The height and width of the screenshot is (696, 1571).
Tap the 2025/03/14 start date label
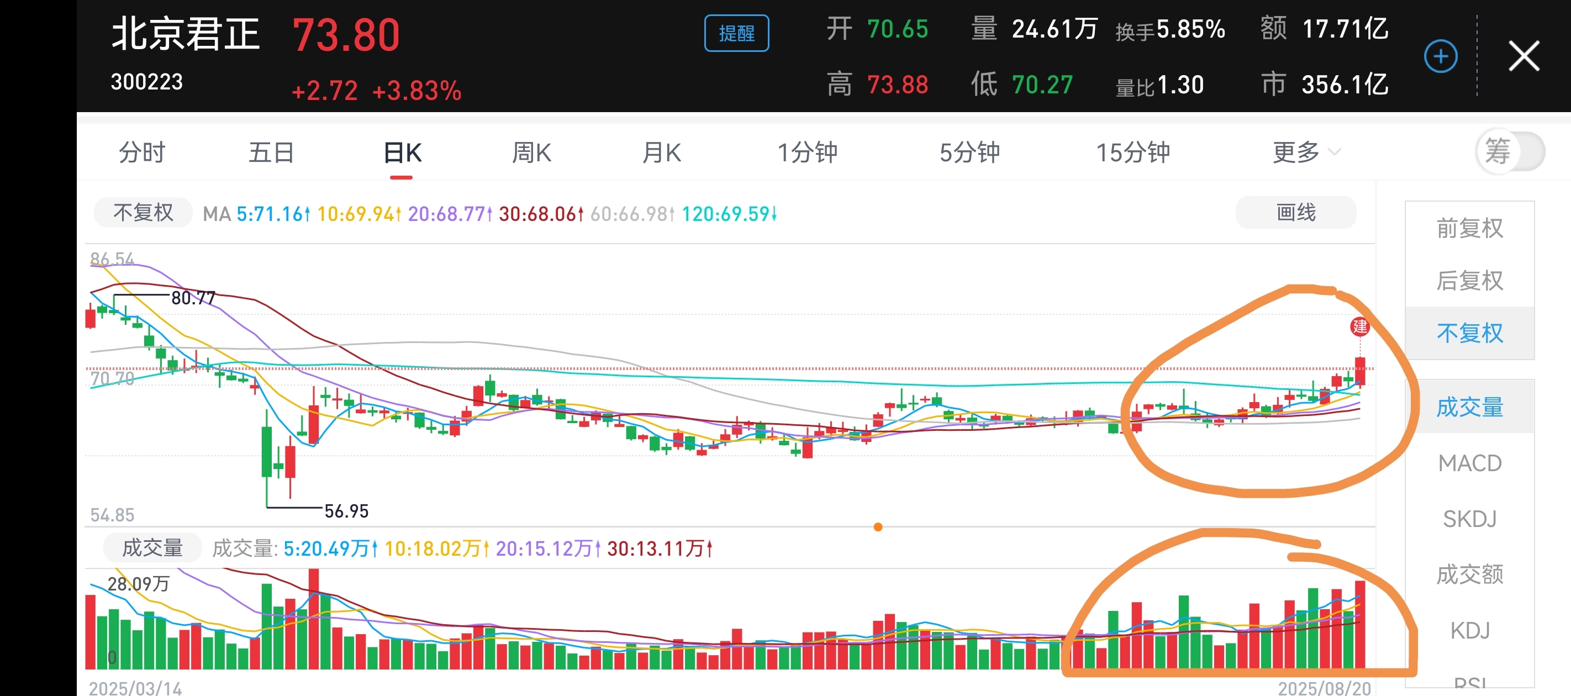(x=135, y=688)
